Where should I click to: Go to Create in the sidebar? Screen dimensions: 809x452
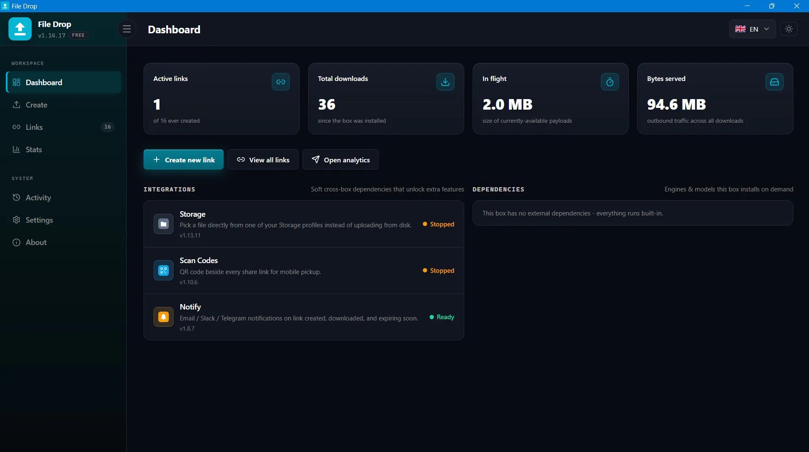64,105
